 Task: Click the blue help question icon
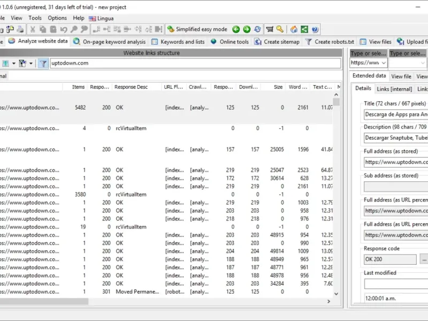pyautogui.click(x=315, y=29)
